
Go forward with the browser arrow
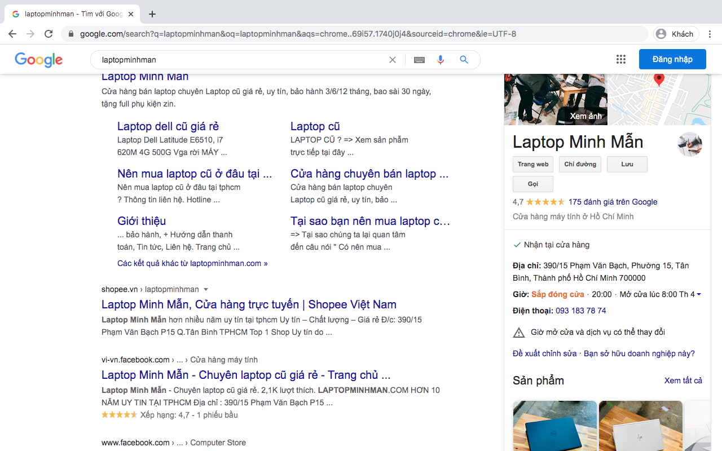30,34
